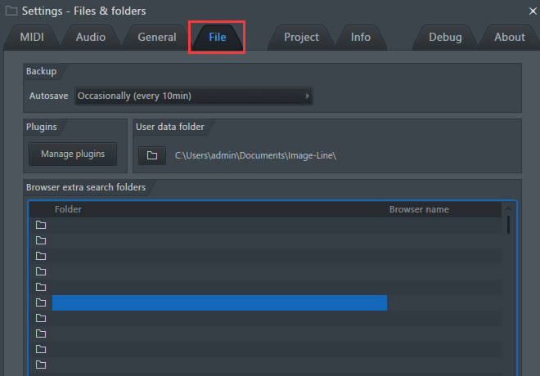Viewport: 540px width, 376px height.
Task: Click folder icon in third search folder row
Action: pyautogui.click(x=41, y=256)
